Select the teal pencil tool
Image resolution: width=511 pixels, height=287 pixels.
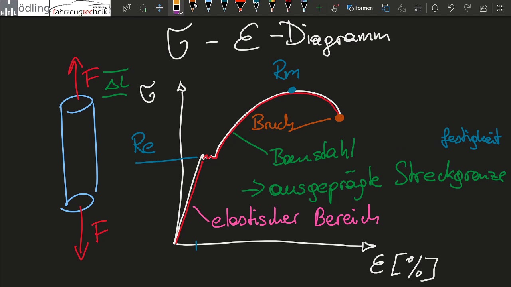pyautogui.click(x=256, y=6)
